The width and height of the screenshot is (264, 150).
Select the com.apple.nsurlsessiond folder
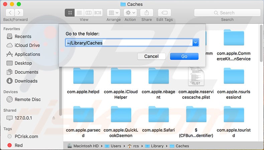234,83
